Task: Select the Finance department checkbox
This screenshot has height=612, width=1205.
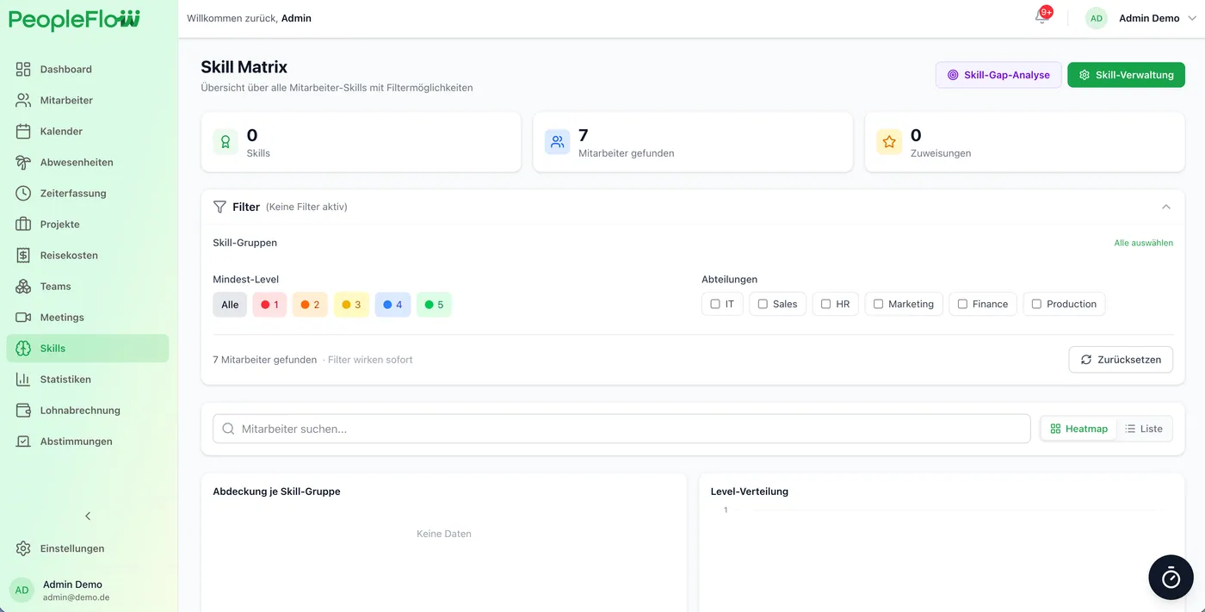Action: coord(962,304)
